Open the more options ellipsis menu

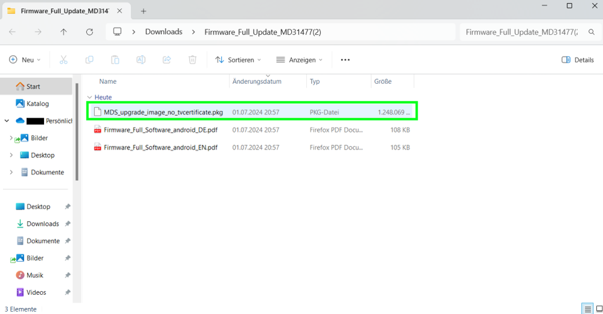click(345, 60)
